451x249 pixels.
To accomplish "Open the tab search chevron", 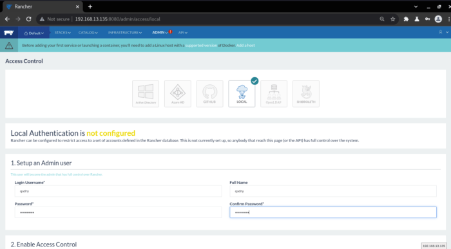I will click(x=416, y=6).
